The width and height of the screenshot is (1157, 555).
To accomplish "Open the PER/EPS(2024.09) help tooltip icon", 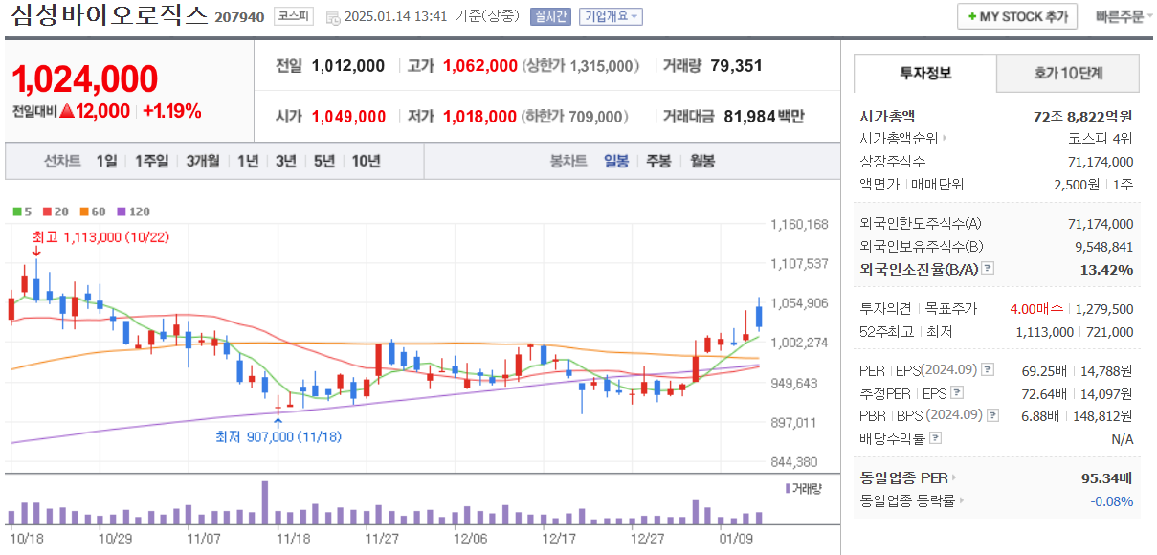I will (x=988, y=370).
